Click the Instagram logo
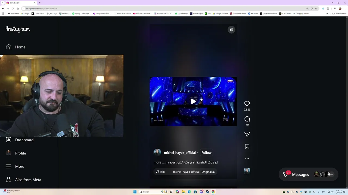This screenshot has width=348, height=195. coord(18,29)
